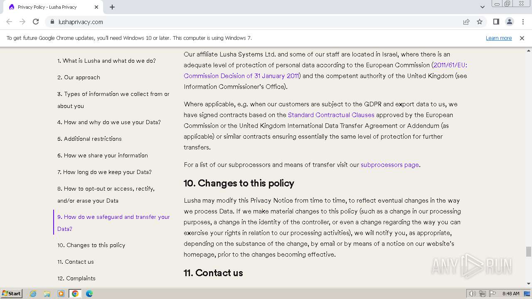This screenshot has height=299, width=532.
Task: Launch Microsoft Edge from taskbar
Action: pos(89,294)
